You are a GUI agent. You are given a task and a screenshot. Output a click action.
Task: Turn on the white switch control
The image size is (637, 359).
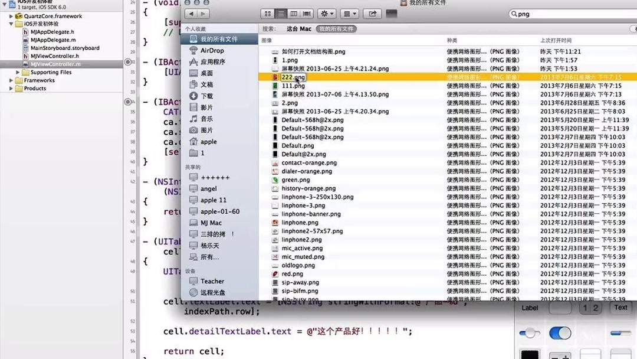point(529,332)
